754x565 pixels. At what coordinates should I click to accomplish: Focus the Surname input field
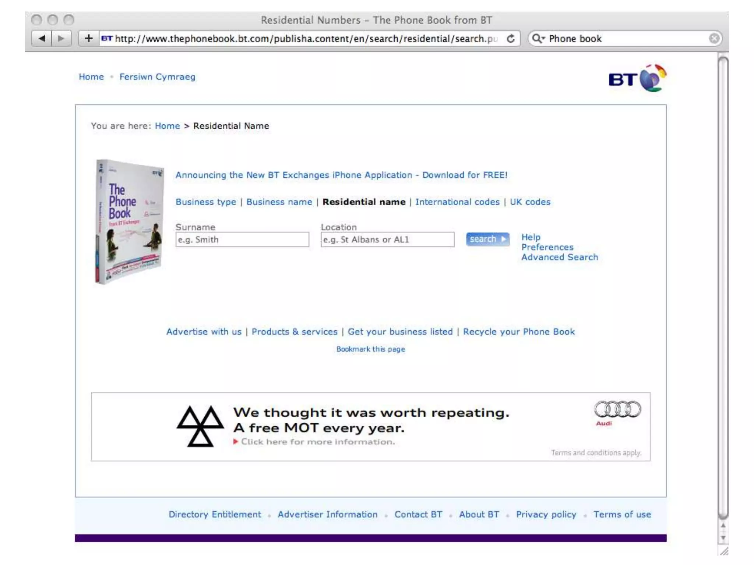242,239
